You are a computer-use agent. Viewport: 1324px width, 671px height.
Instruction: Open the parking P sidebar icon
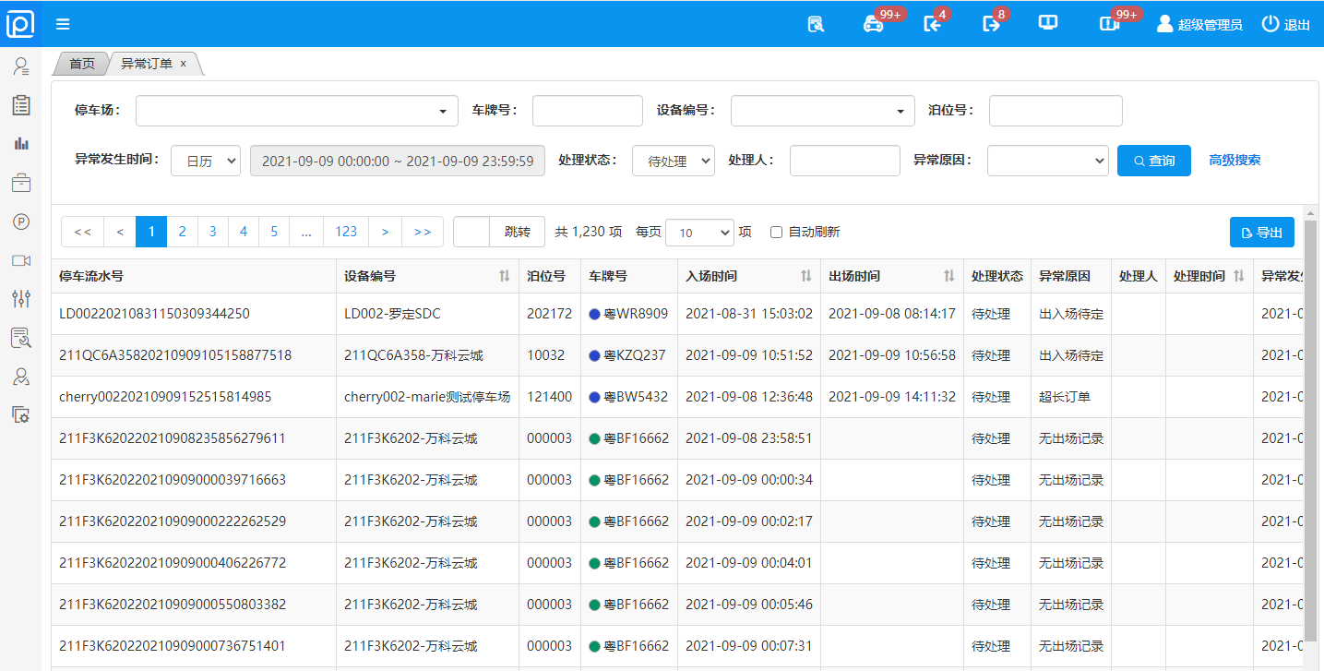coord(20,222)
